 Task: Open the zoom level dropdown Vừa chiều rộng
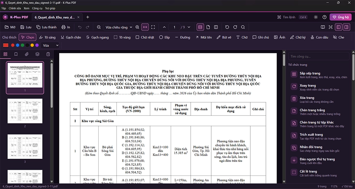pos(118,27)
